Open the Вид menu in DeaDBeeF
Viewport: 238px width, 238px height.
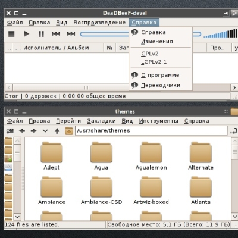(x=61, y=23)
